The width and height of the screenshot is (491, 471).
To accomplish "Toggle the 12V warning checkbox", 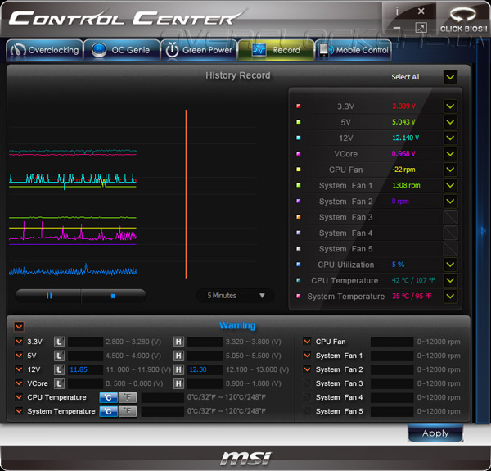I will coord(19,369).
